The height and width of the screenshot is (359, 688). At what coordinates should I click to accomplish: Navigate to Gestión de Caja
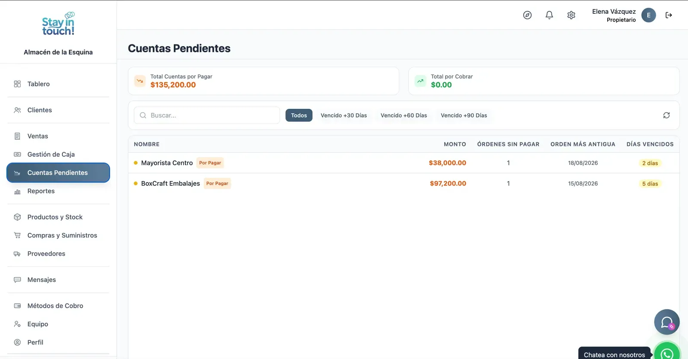point(58,155)
